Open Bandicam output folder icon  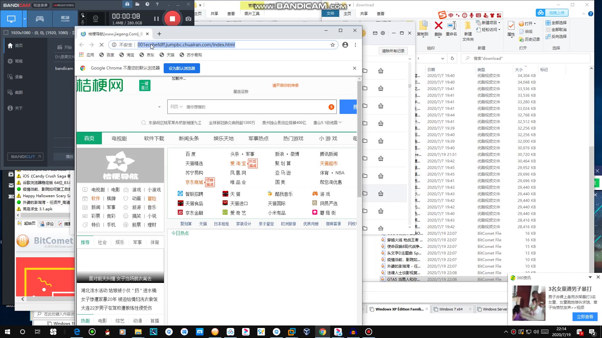coord(137,4)
